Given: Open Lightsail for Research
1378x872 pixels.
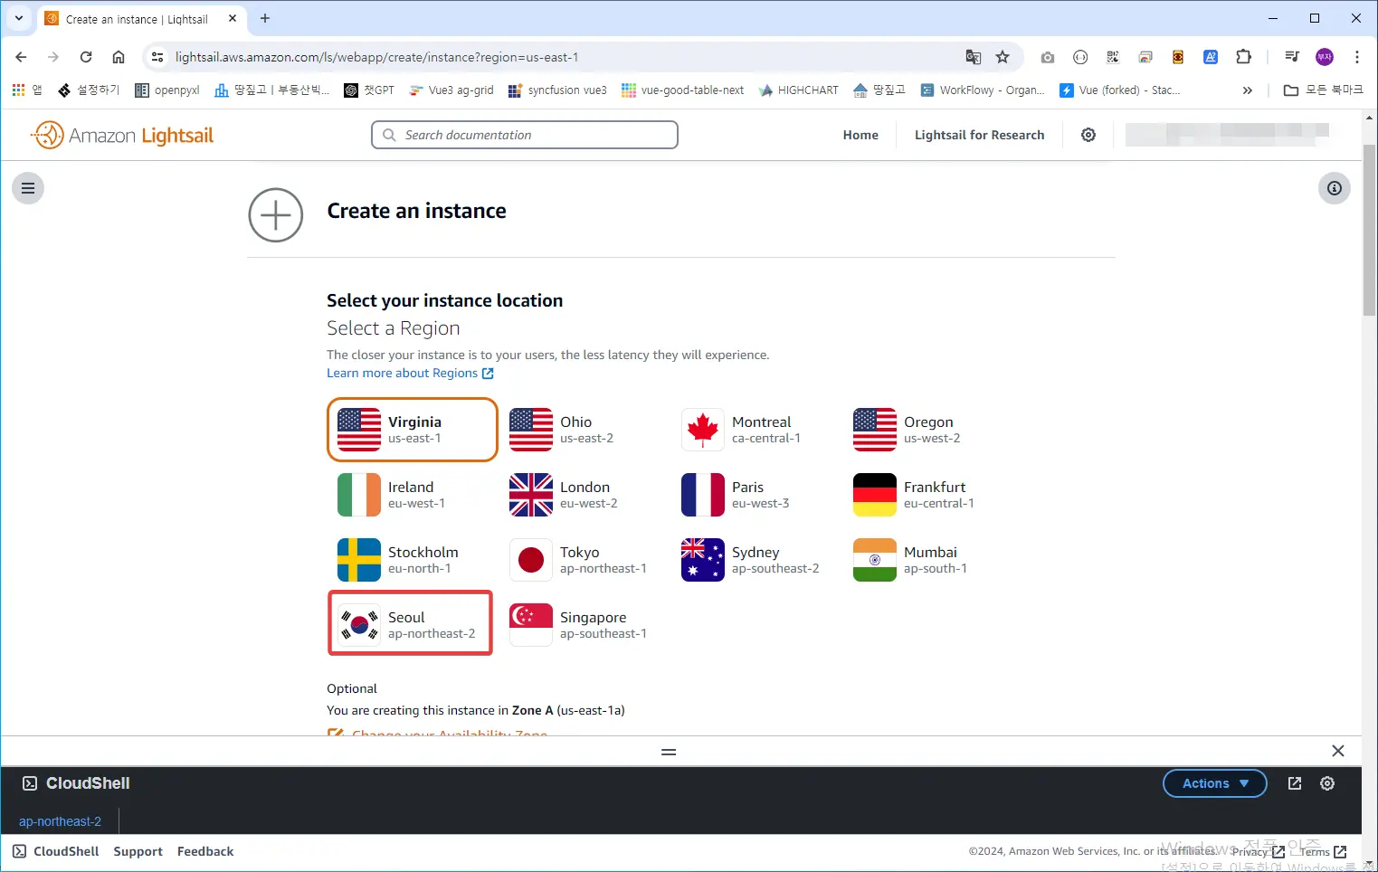Looking at the screenshot, I should pos(979,135).
